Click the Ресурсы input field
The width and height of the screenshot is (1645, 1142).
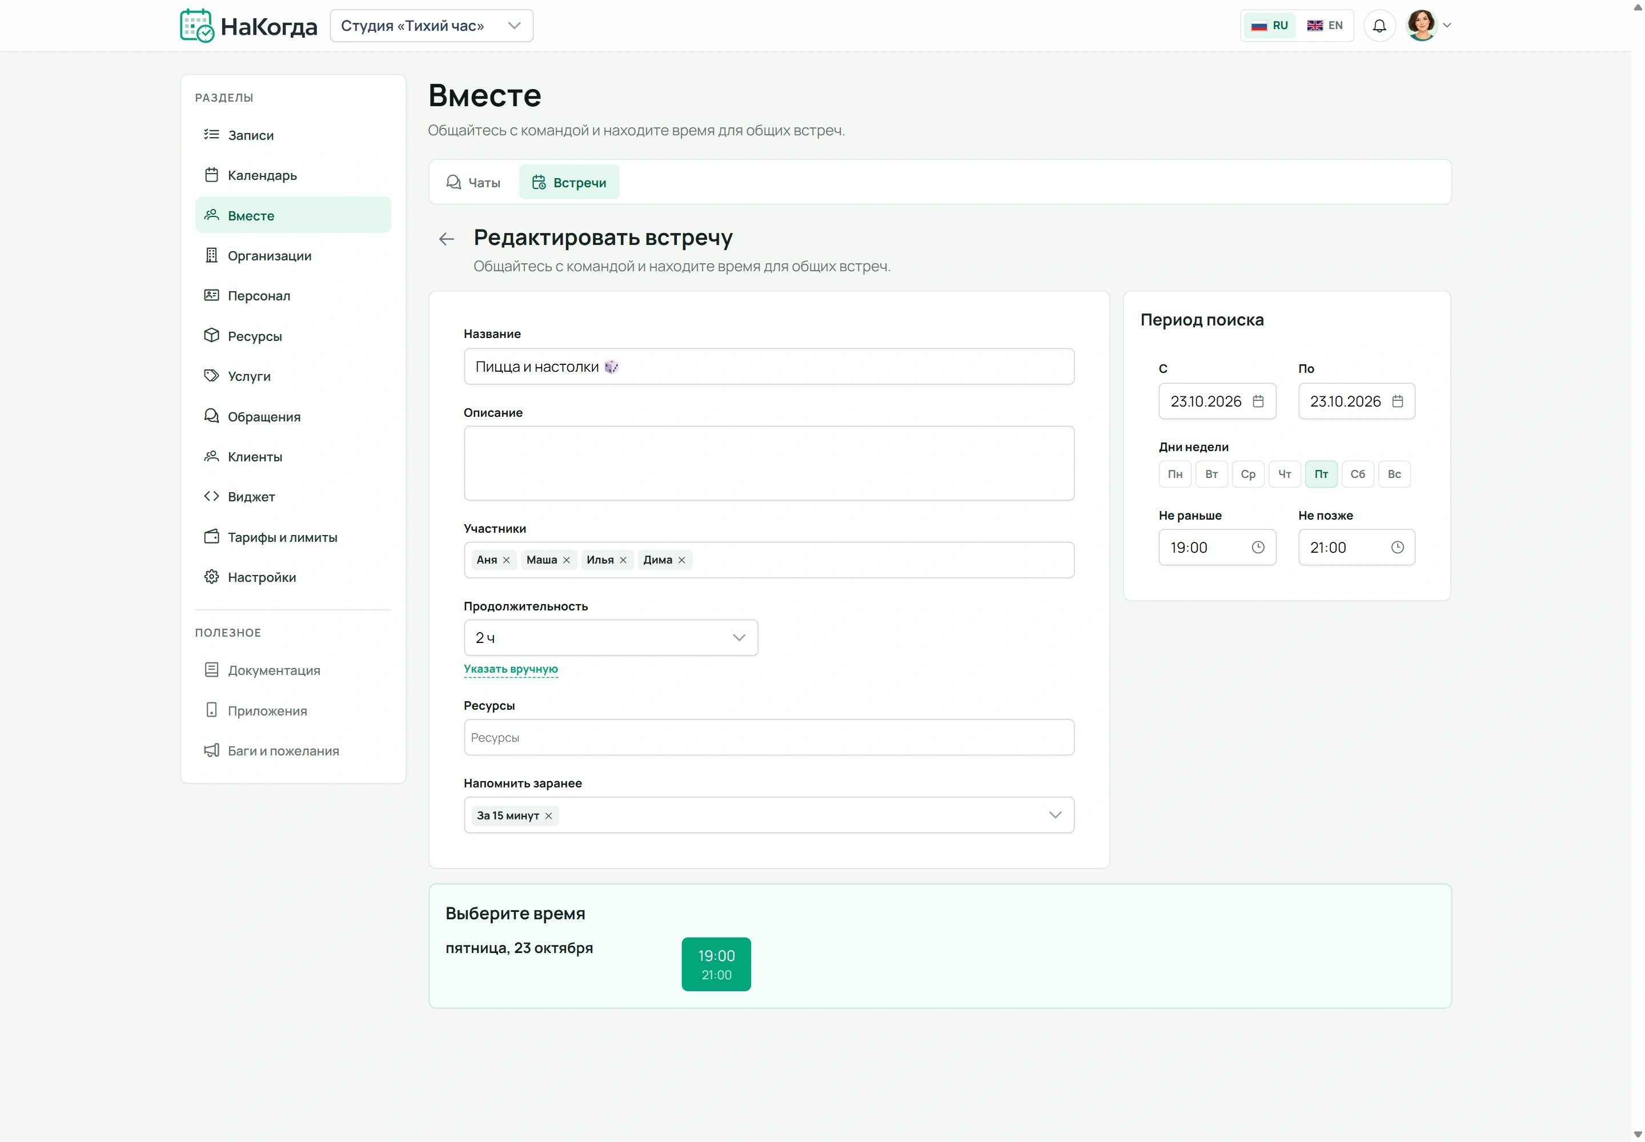click(769, 737)
